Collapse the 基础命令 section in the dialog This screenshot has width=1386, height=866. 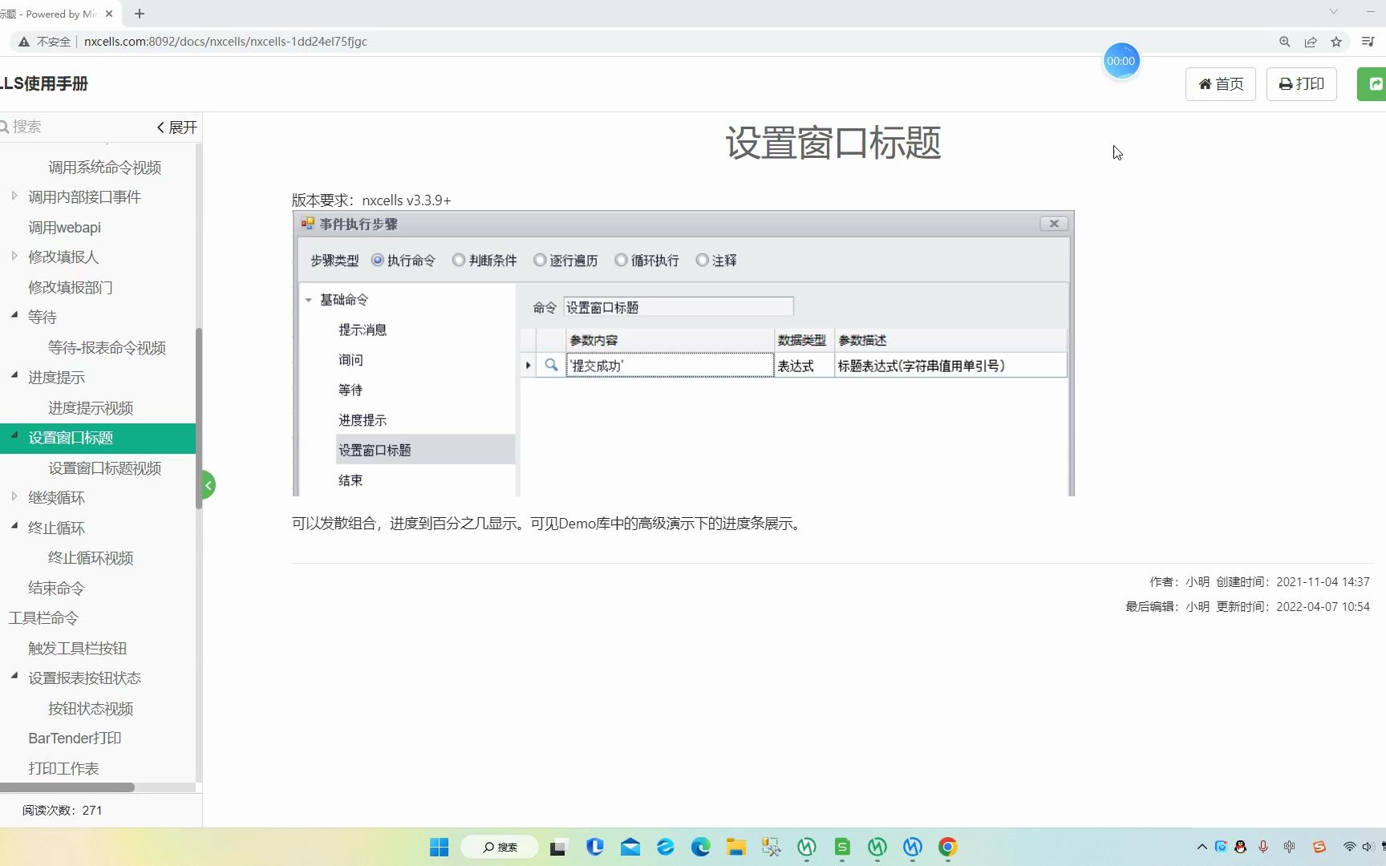click(x=310, y=299)
